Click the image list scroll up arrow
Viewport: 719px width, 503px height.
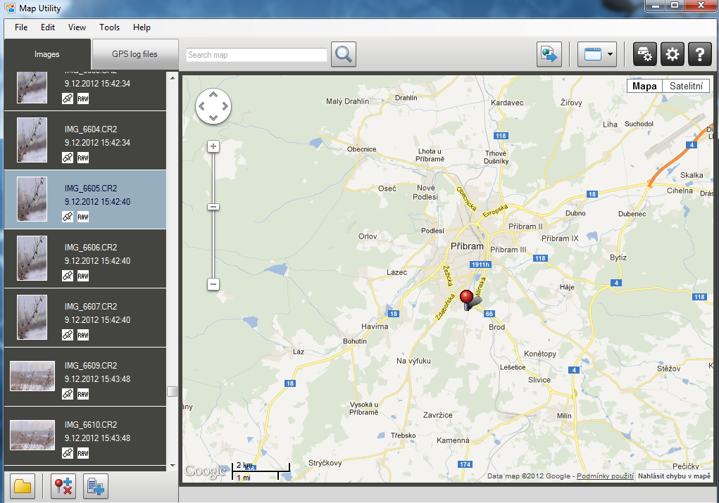tap(173, 78)
